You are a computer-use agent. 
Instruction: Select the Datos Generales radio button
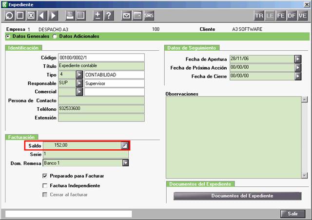8,36
